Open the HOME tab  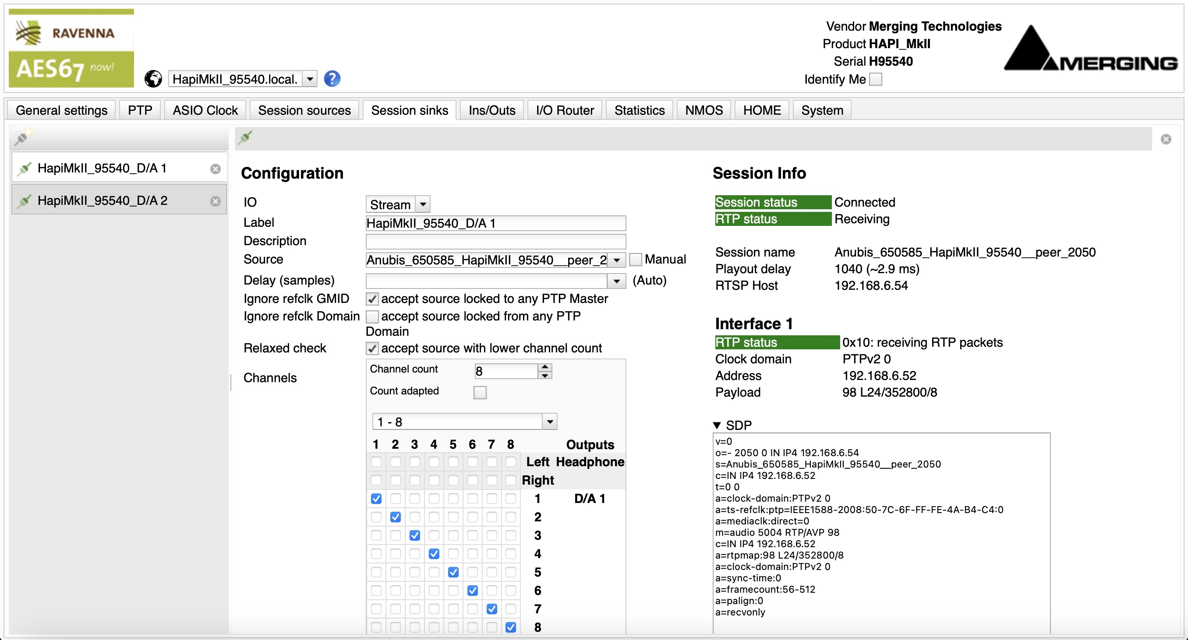[x=762, y=110]
